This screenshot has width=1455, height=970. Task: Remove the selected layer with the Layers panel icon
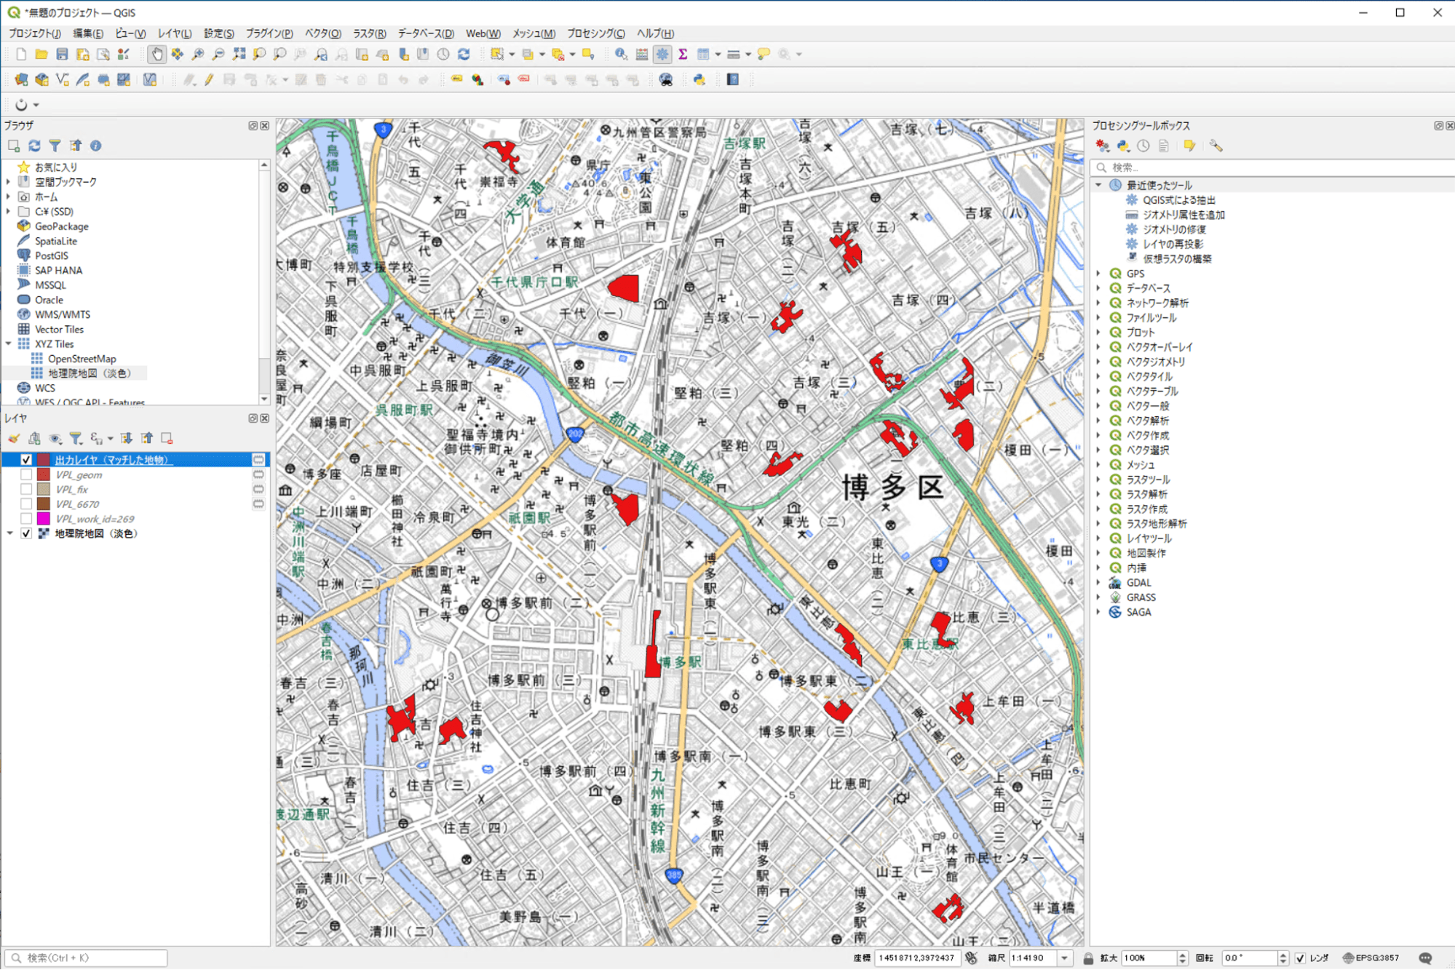pyautogui.click(x=167, y=438)
